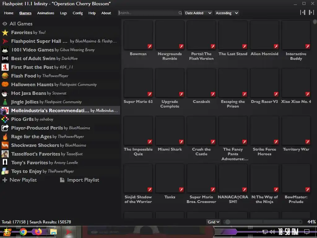
Task: Click Shockwave Shockers icon
Action: click(5, 145)
